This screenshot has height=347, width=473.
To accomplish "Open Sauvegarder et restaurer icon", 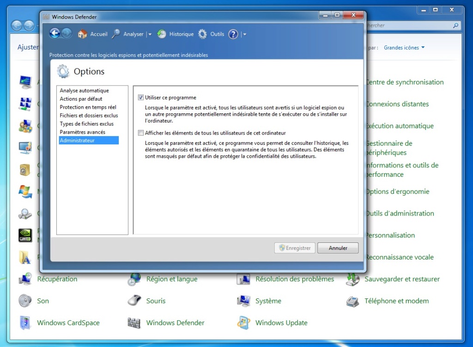I will point(352,279).
